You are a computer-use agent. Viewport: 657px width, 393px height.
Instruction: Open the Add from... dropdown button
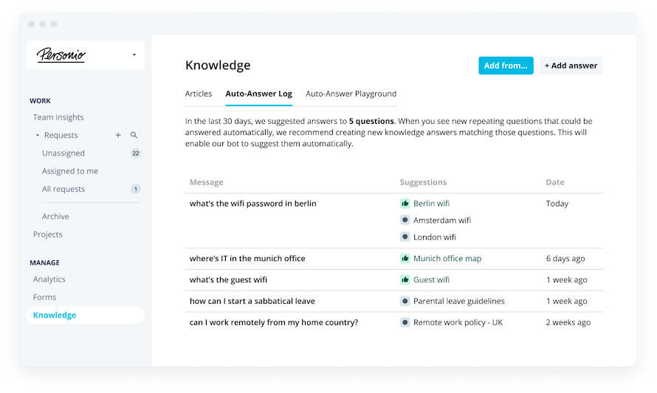point(506,66)
